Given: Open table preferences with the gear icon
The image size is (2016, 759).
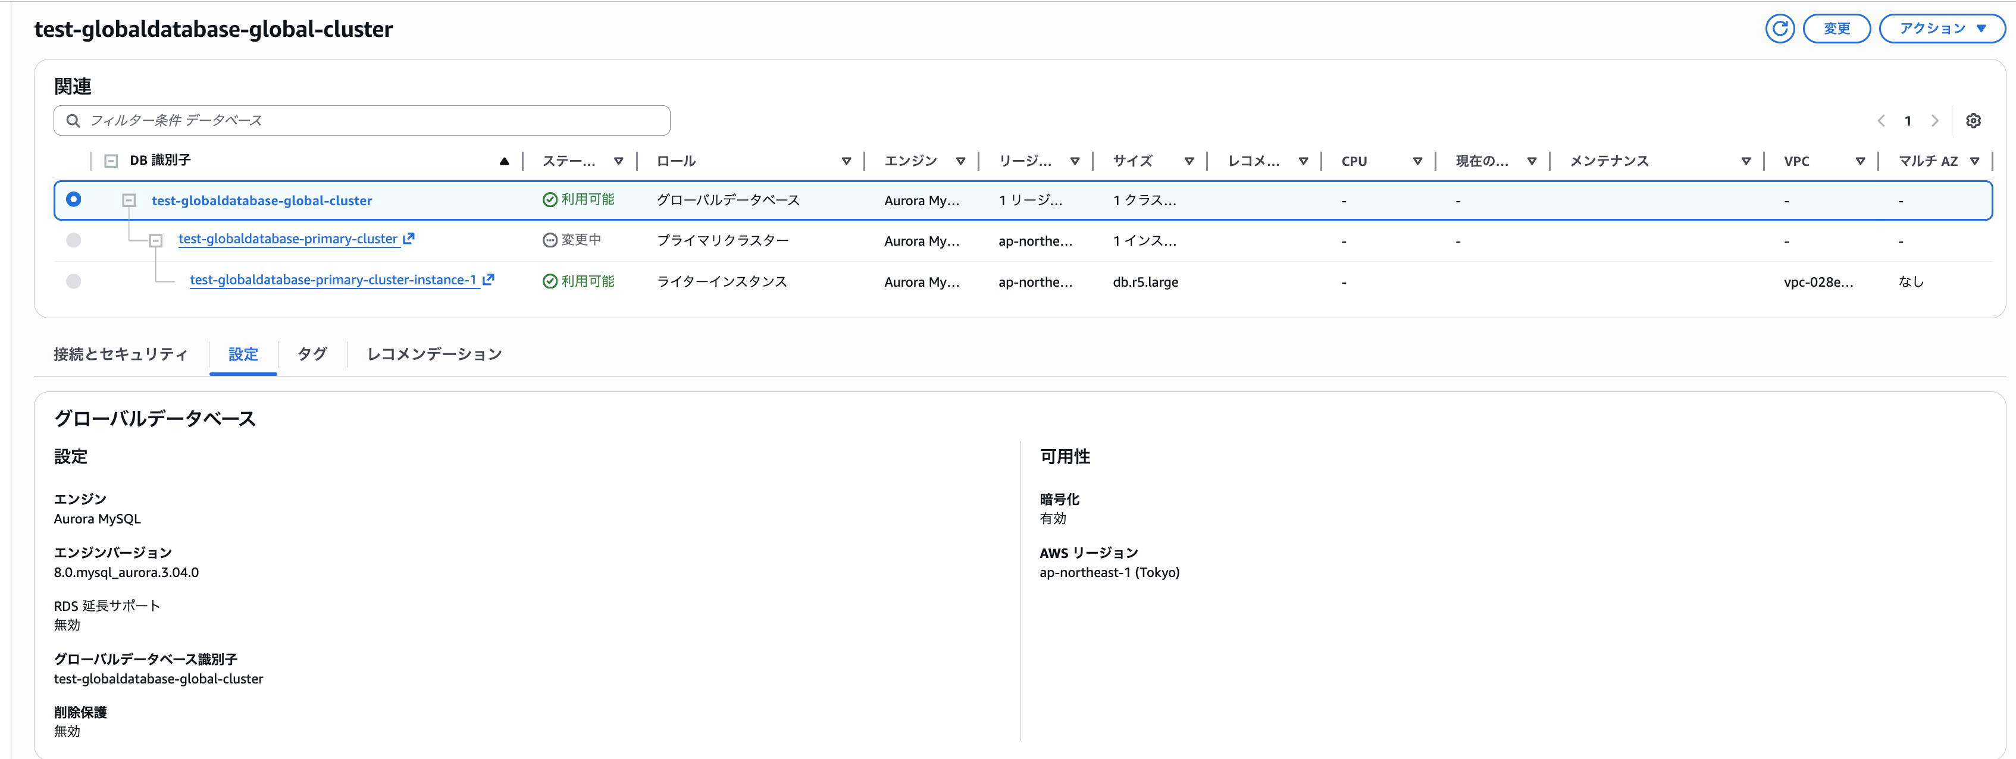Looking at the screenshot, I should [x=1974, y=121].
